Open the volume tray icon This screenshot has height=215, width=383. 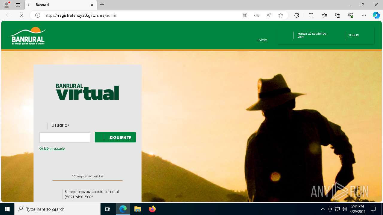[344, 209]
